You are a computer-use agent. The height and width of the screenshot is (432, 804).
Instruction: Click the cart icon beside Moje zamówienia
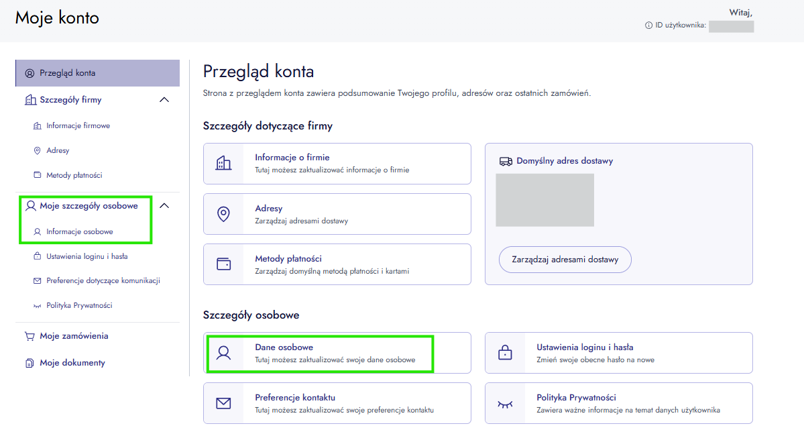pos(30,336)
